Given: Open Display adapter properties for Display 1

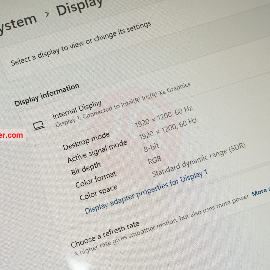Looking at the screenshot, I should click(146, 192).
